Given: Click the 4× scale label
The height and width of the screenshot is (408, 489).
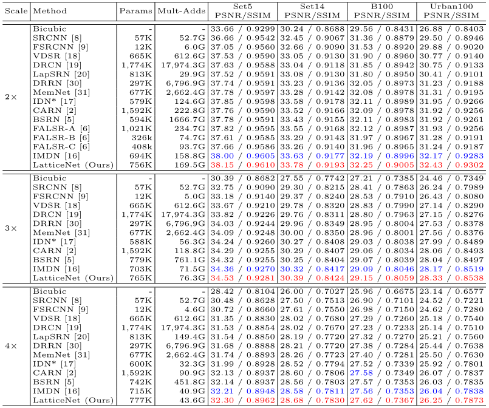Looking at the screenshot, I should pos(11,346).
